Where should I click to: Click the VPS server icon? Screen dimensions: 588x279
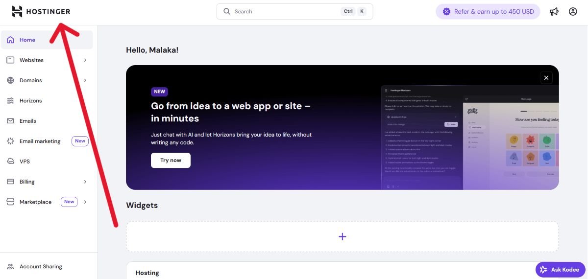[10, 162]
